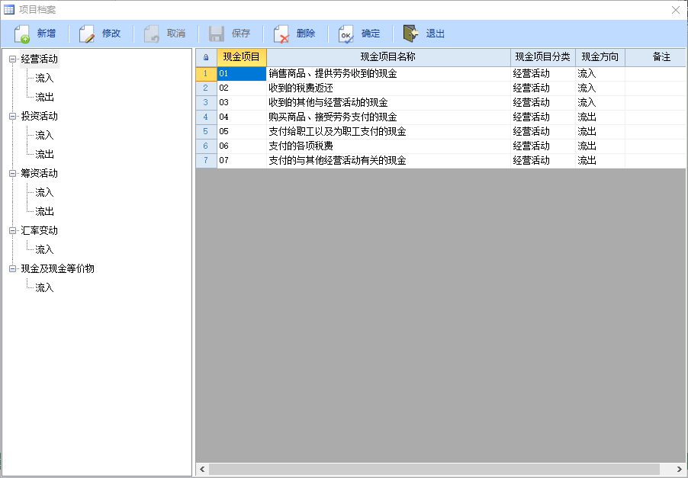Select row header number 3
This screenshot has height=478, width=688.
206,103
